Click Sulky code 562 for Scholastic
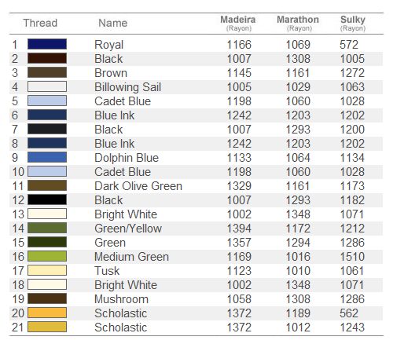The height and width of the screenshot is (344, 393). (x=349, y=313)
